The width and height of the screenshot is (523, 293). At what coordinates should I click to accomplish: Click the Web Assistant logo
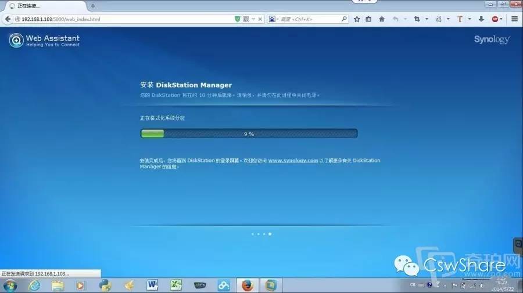pos(44,40)
